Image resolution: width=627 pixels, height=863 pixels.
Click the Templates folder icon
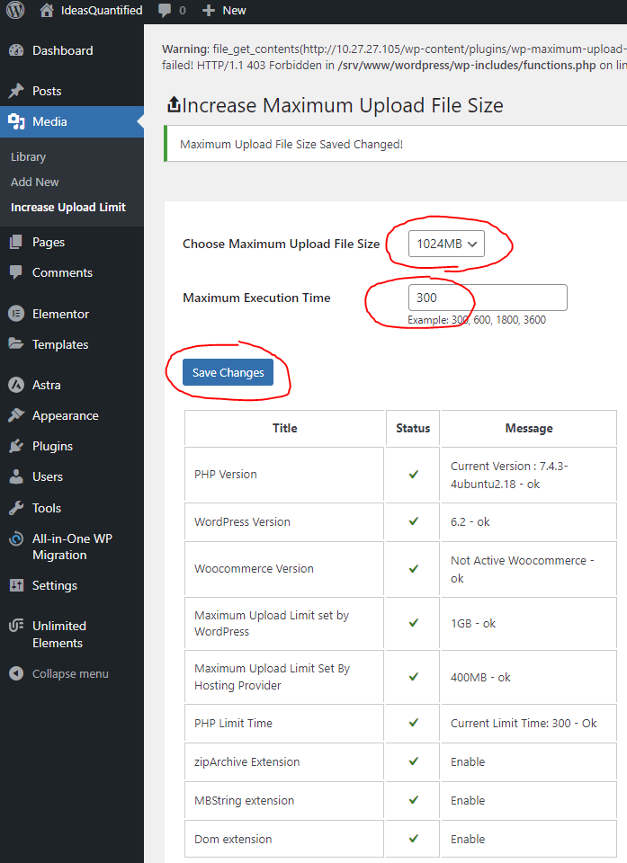point(16,344)
